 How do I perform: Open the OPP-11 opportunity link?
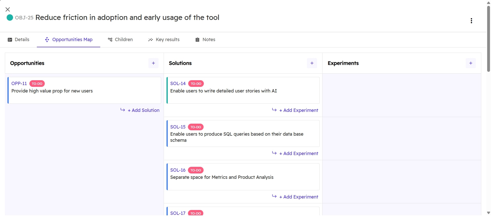tap(19, 84)
